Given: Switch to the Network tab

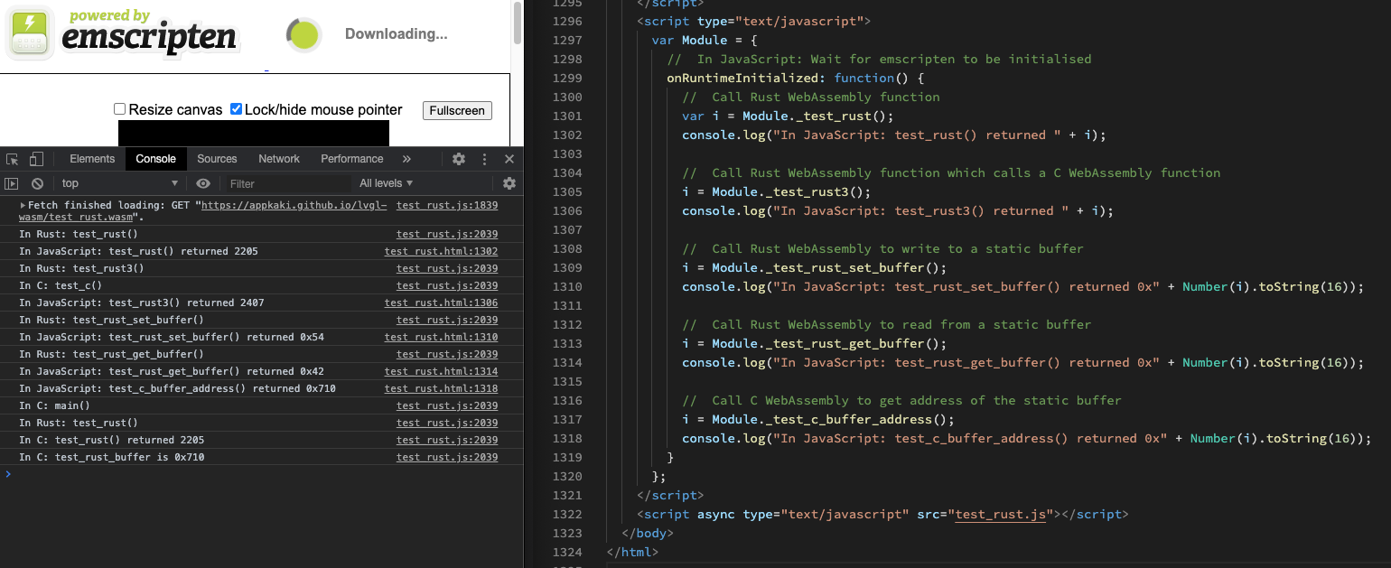Looking at the screenshot, I should click(x=278, y=159).
